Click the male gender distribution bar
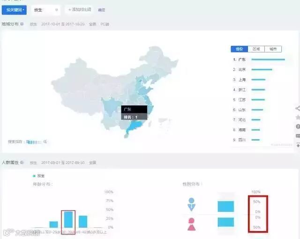 (226, 206)
